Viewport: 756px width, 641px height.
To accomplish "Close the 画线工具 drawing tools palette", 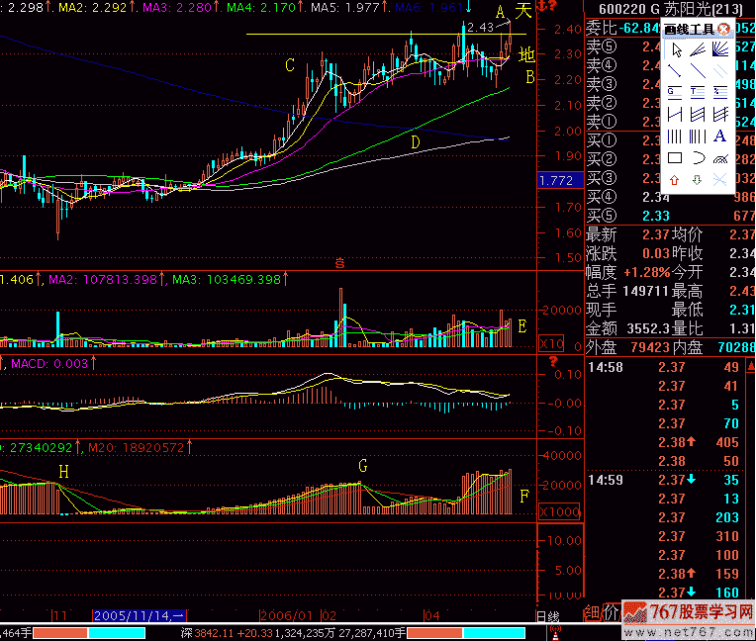I will point(723,29).
